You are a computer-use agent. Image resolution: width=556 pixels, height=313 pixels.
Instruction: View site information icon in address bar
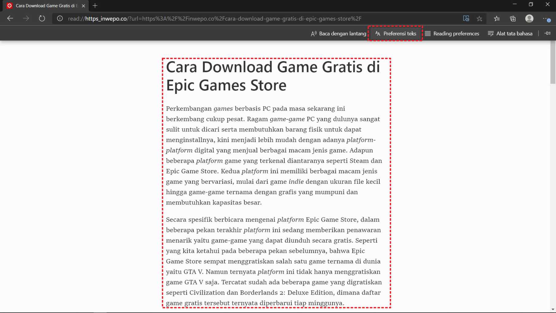(60, 18)
